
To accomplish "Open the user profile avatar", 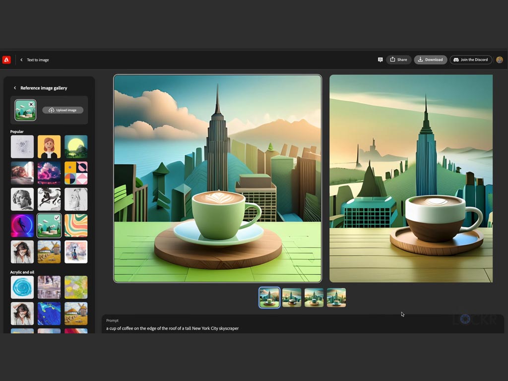I will [499, 60].
